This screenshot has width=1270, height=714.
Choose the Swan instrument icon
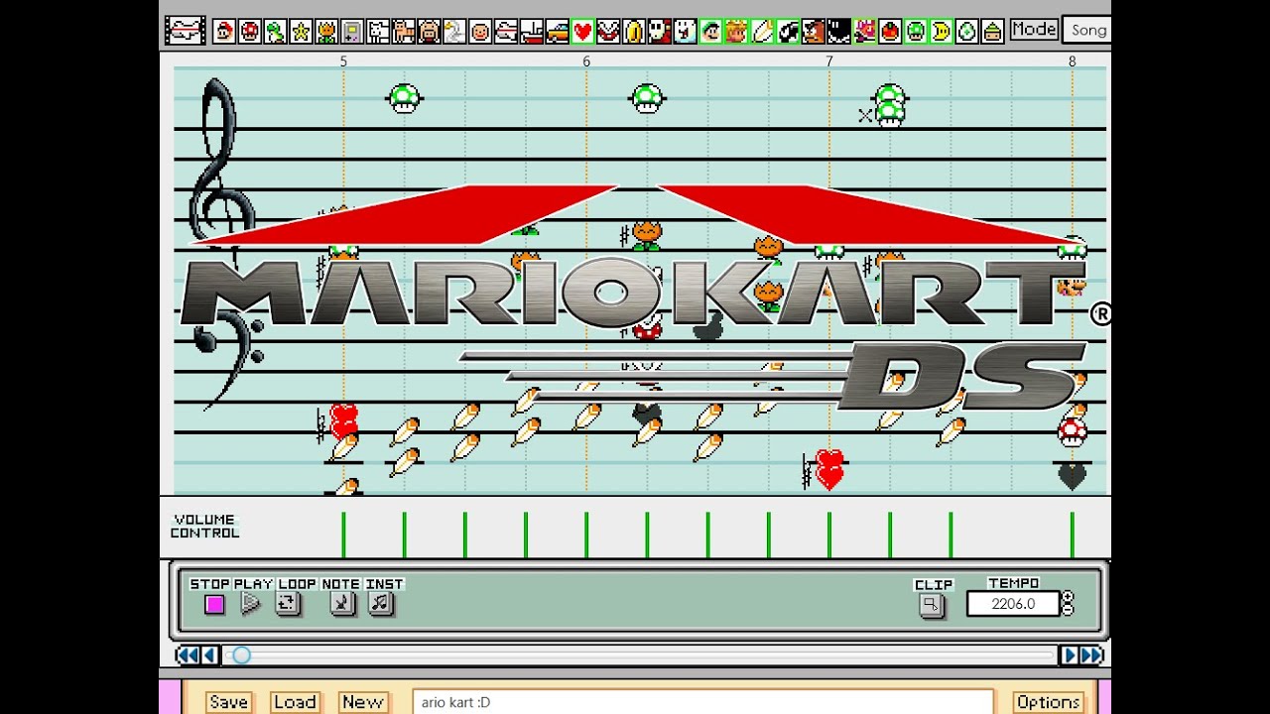click(x=454, y=31)
